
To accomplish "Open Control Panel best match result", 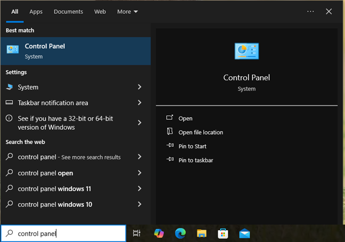I will pyautogui.click(x=76, y=51).
